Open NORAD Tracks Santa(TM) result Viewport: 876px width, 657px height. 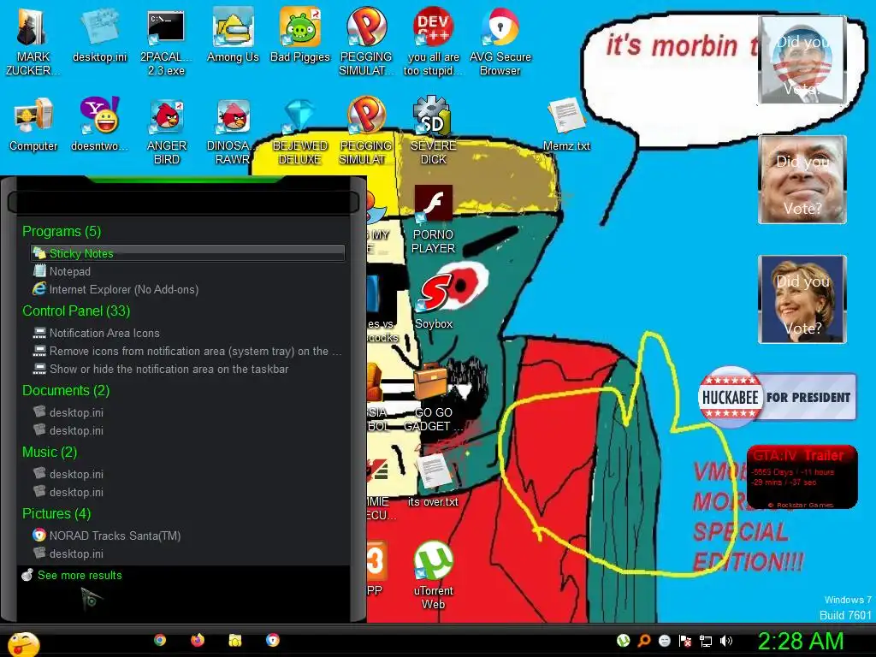[187, 536]
